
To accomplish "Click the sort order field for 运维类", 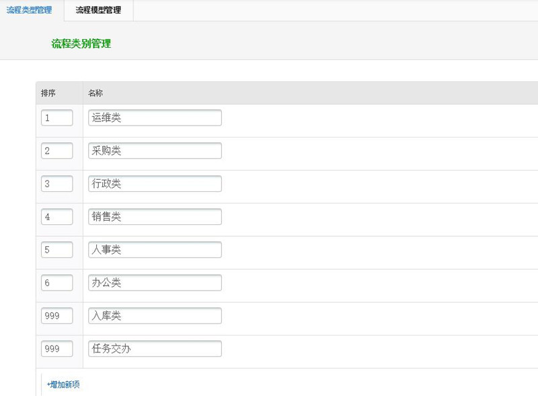I will click(x=57, y=117).
